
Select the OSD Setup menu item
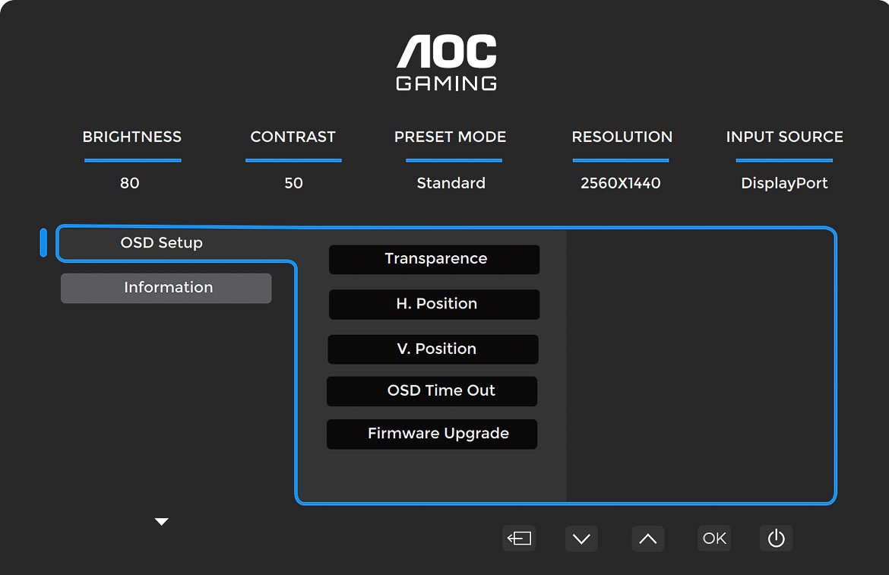tap(162, 243)
